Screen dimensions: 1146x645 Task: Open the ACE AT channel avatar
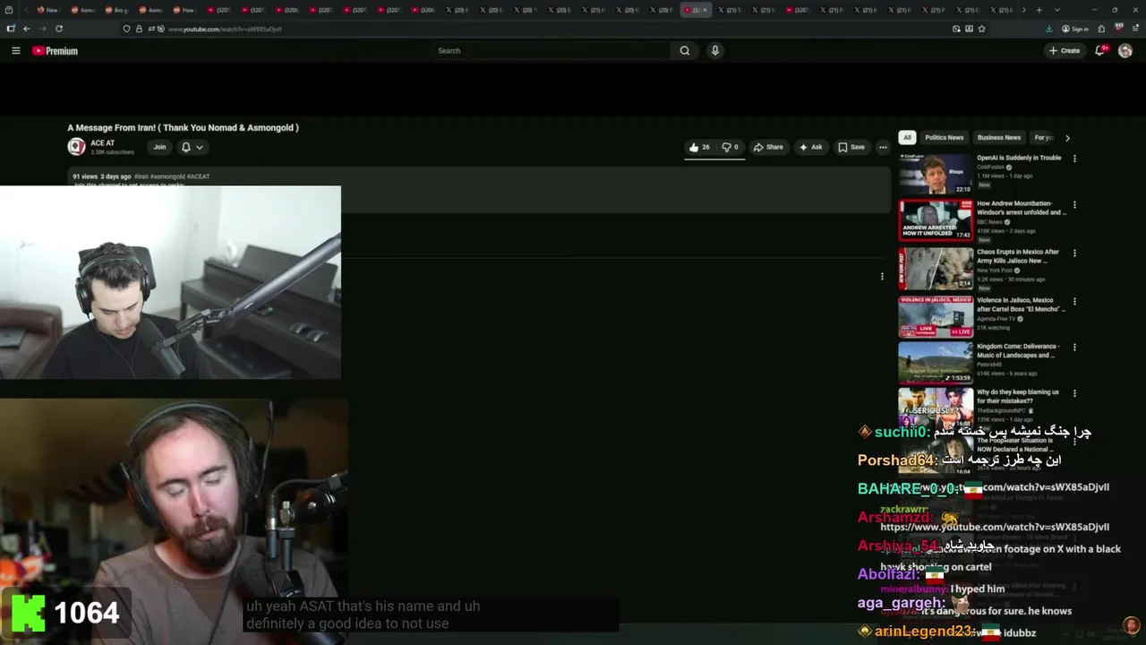(76, 146)
